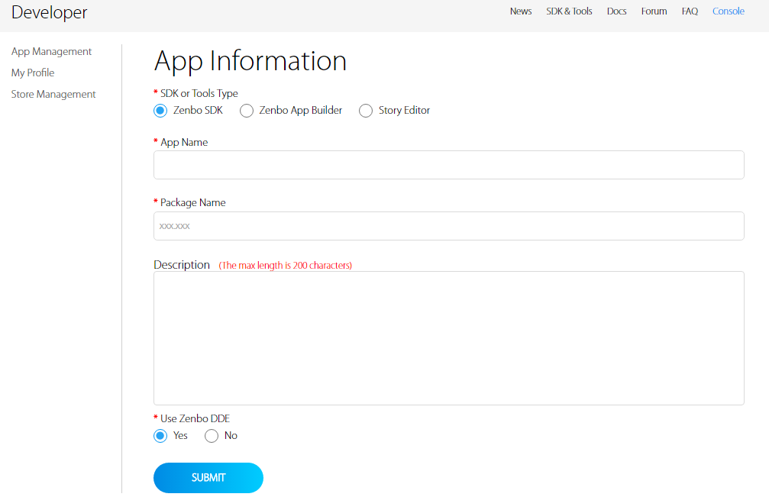Focus the Package Name input field
Viewport: 769px width, 497px height.
click(x=449, y=226)
